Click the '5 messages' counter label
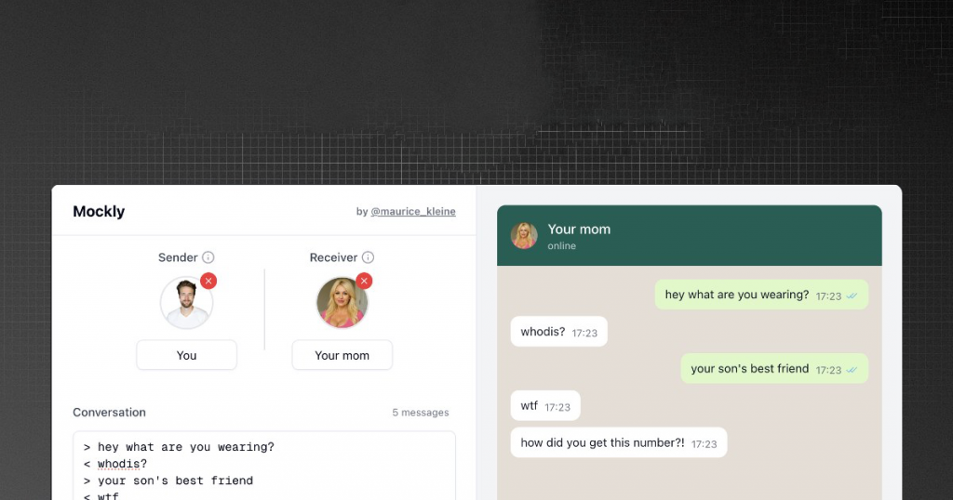The image size is (953, 500). 421,413
